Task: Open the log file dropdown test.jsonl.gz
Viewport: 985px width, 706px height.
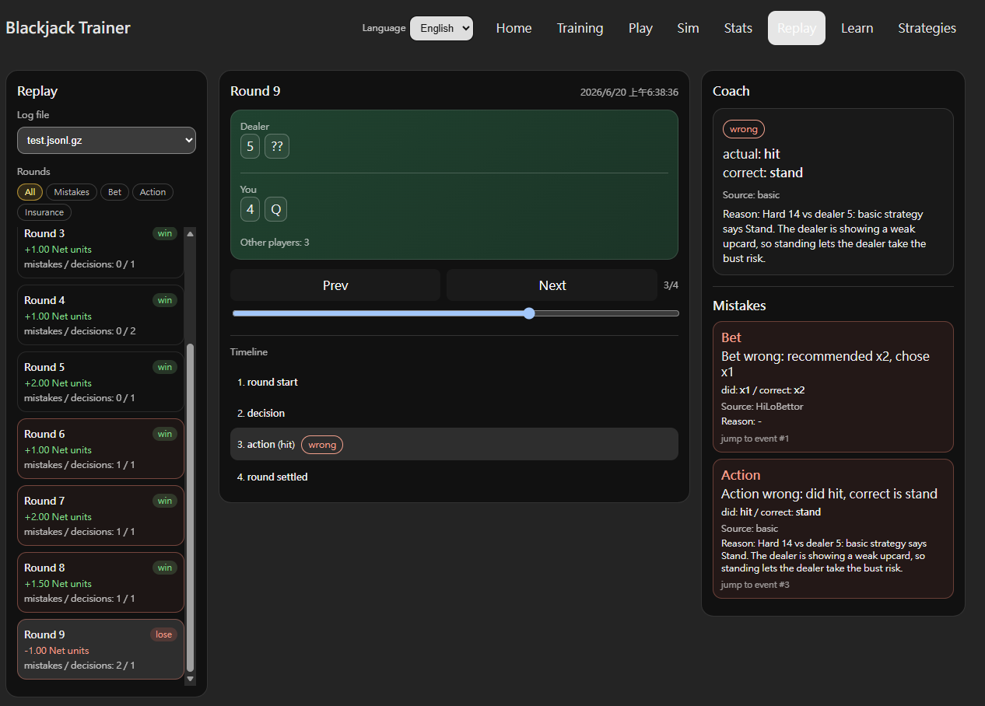Action: 107,141
